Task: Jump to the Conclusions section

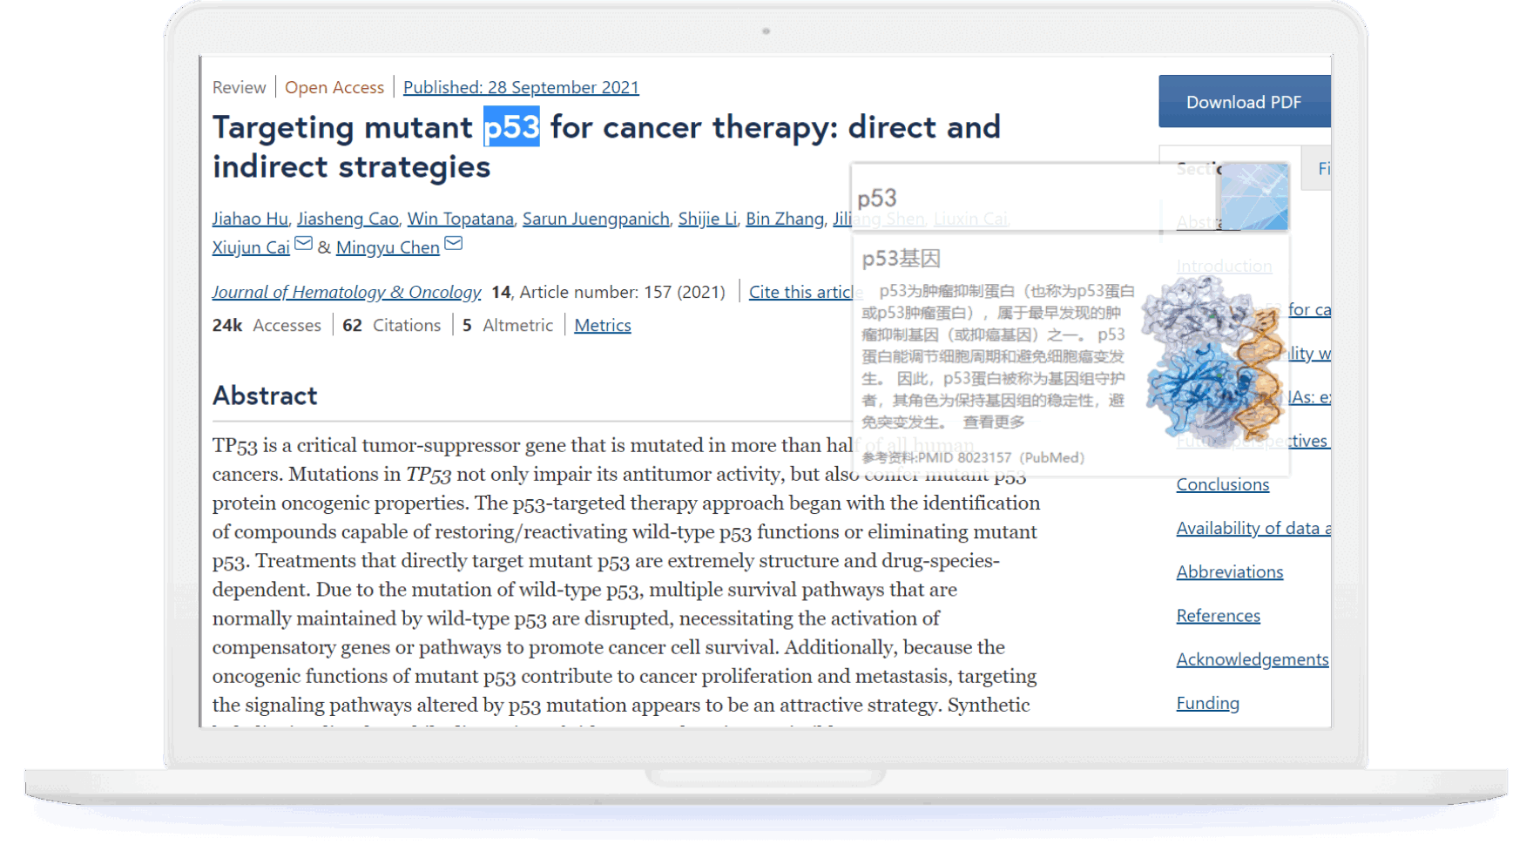Action: [x=1222, y=484]
